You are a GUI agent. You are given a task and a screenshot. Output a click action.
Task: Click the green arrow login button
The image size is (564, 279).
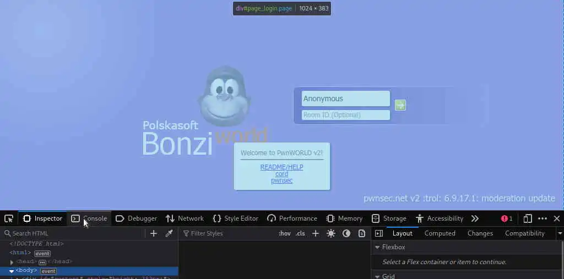(400, 105)
